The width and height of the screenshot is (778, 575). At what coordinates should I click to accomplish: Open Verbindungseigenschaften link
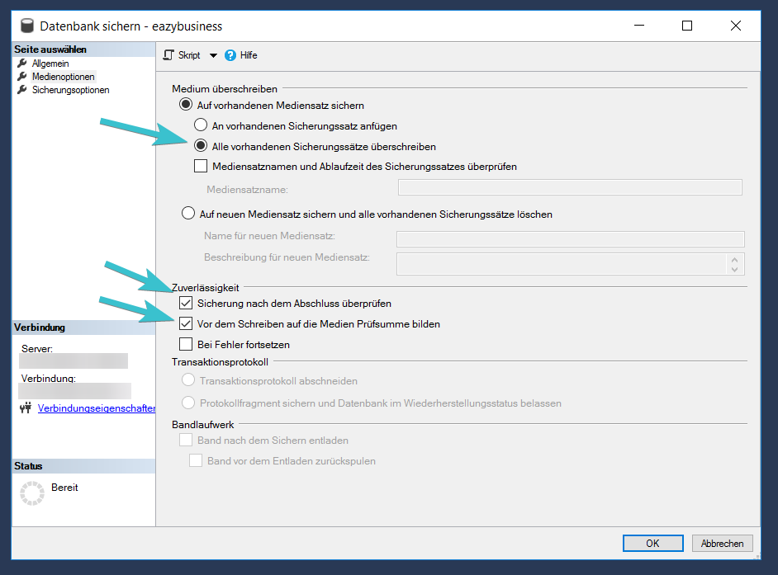click(x=96, y=408)
